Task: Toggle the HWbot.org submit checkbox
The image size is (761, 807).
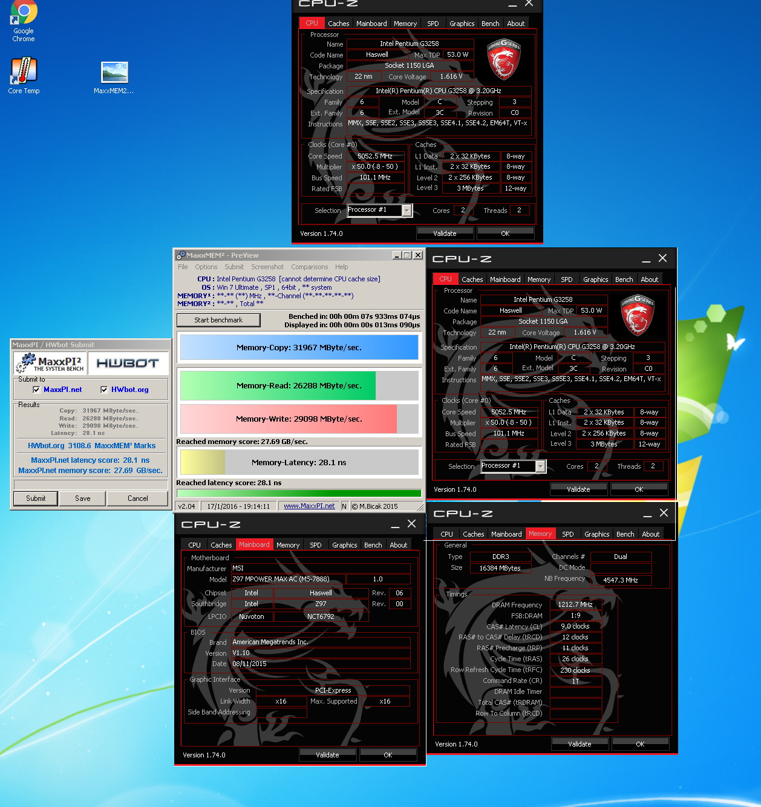Action: tap(104, 390)
